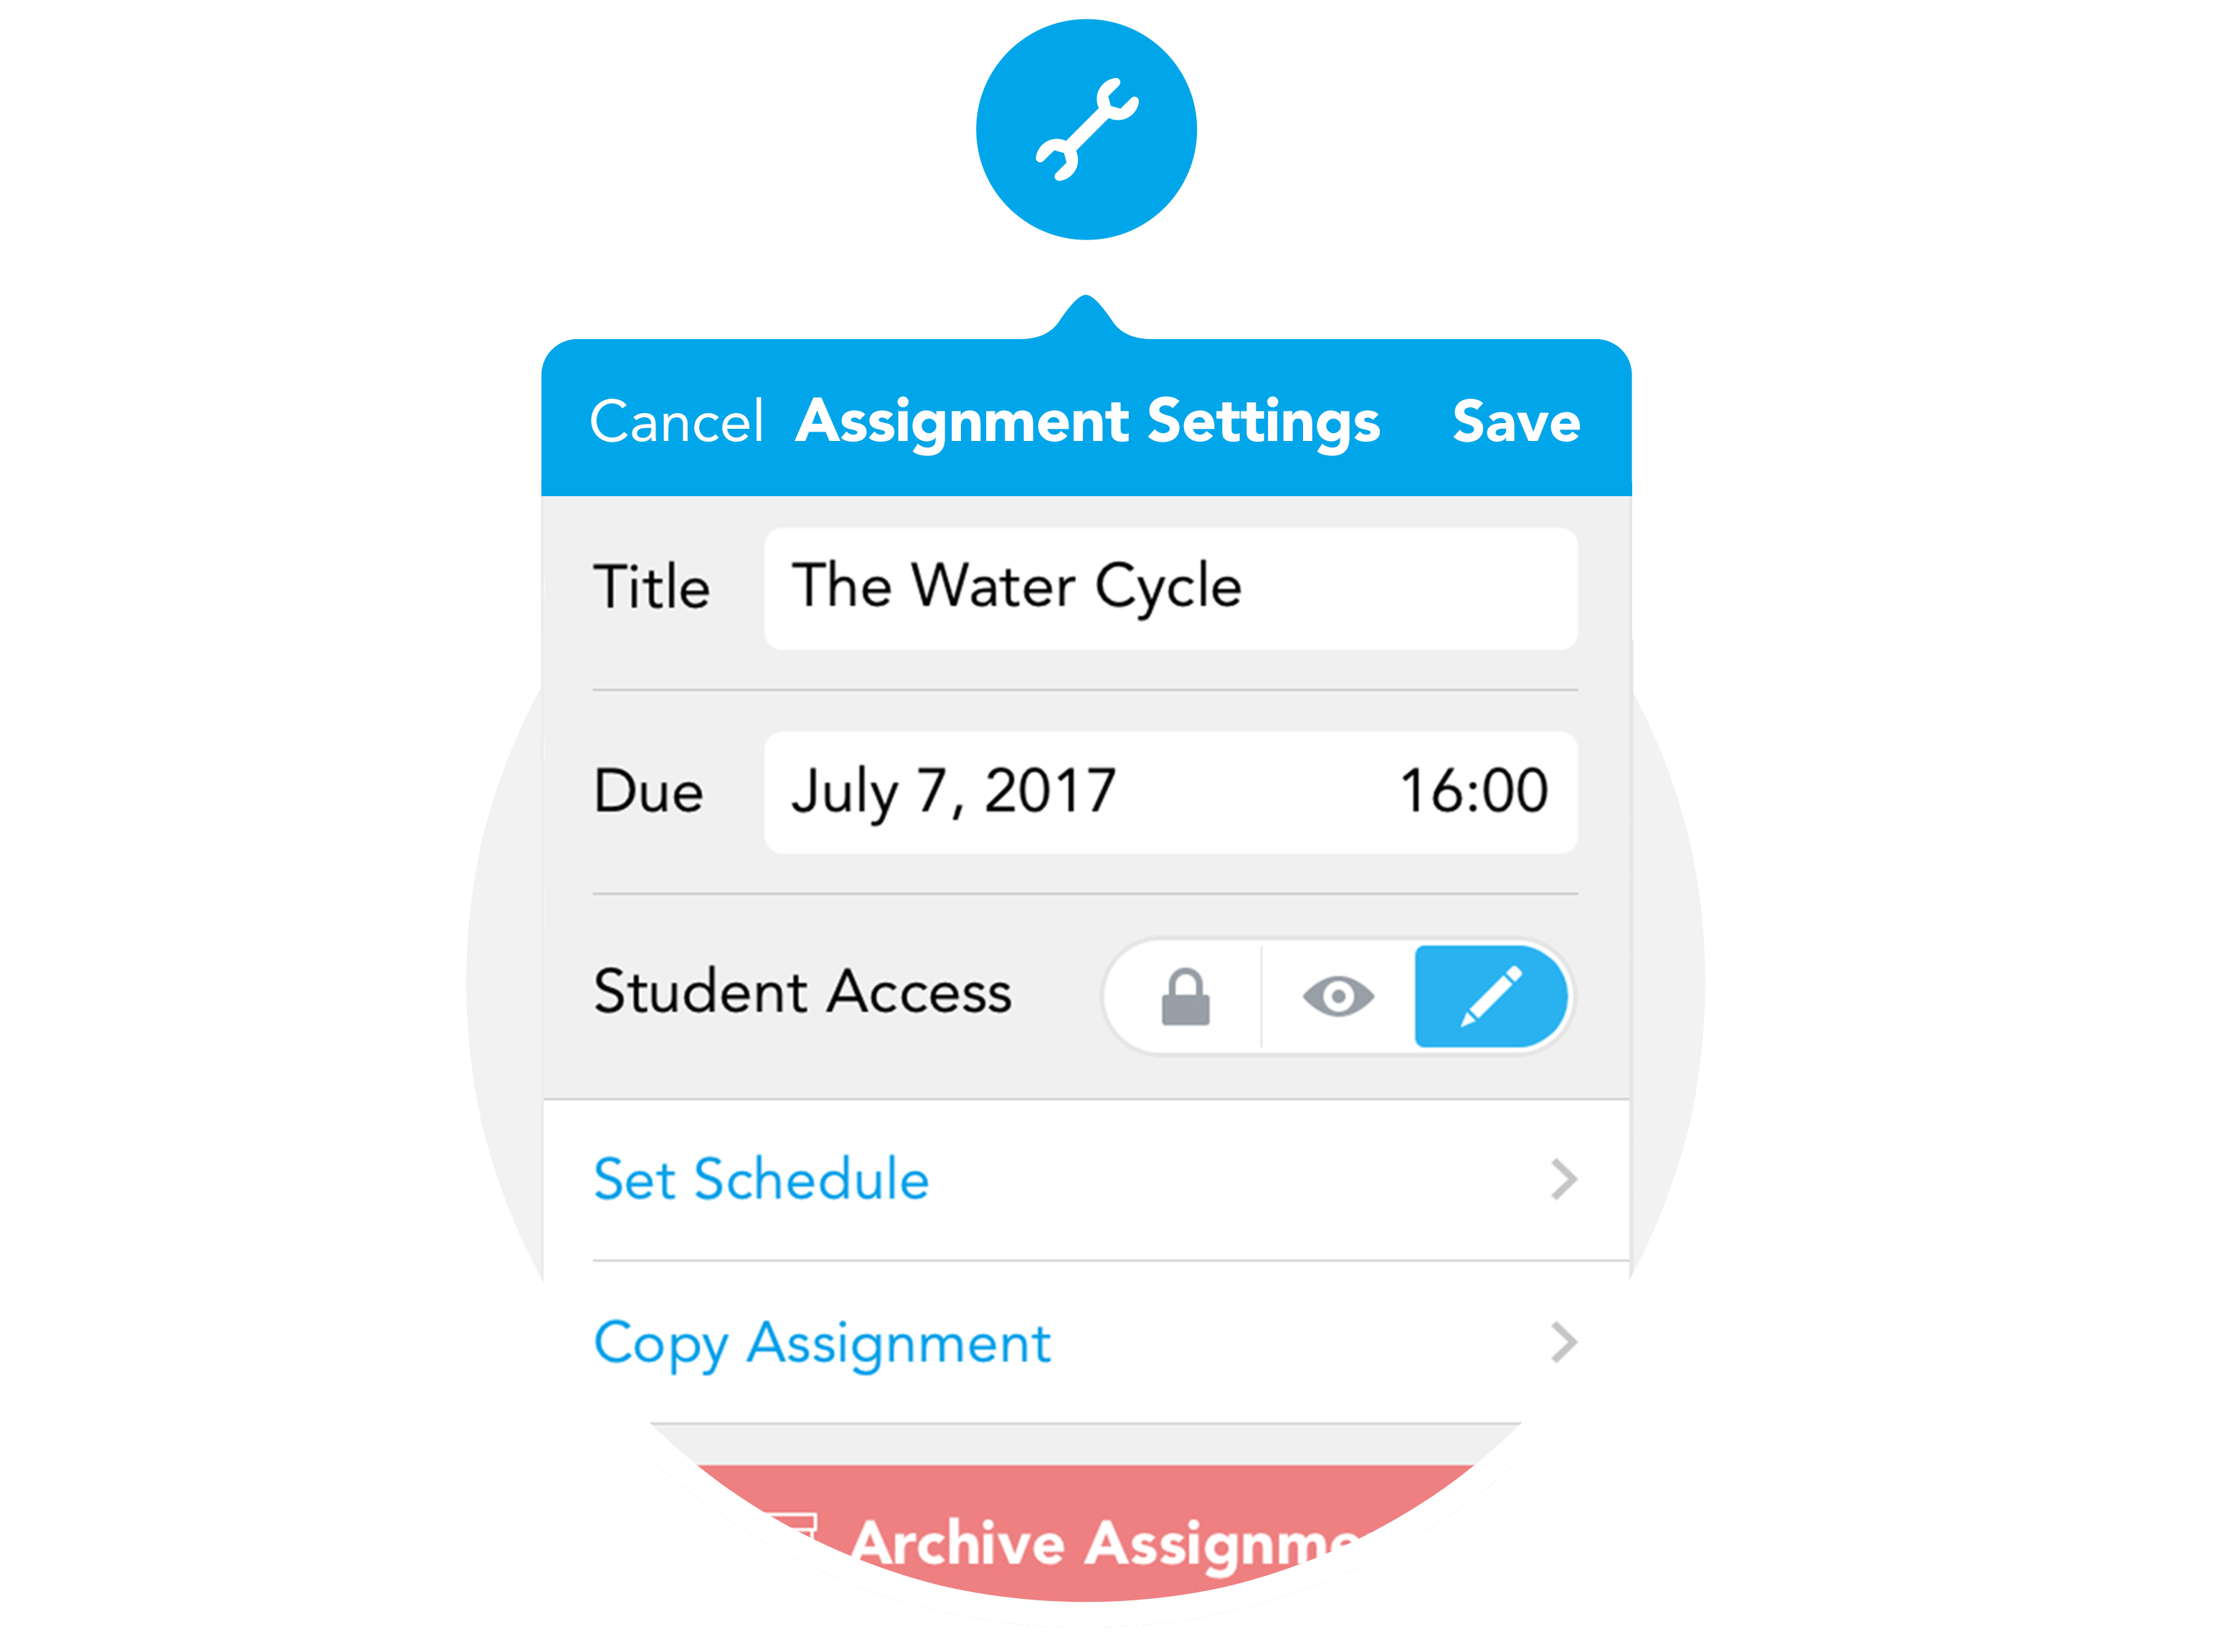Screen dimensions: 2226x1652
Task: Click the Title label text
Action: click(x=651, y=587)
